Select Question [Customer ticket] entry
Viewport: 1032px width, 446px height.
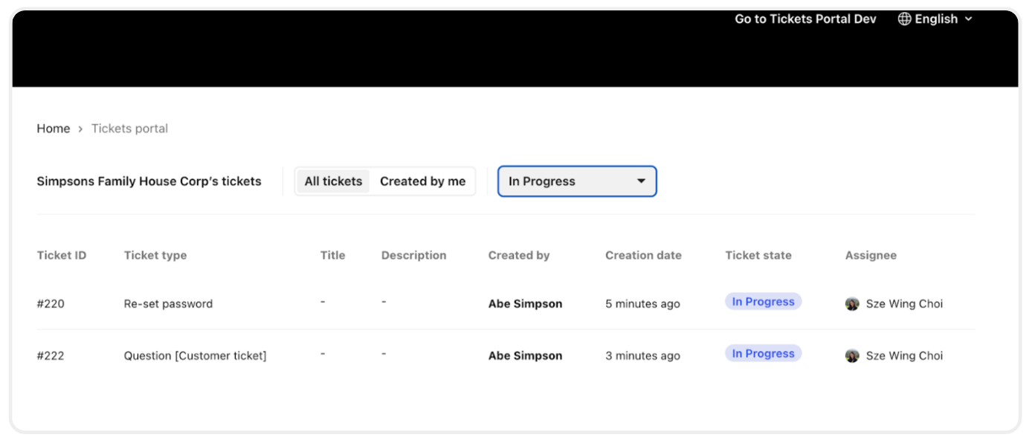pyautogui.click(x=195, y=356)
